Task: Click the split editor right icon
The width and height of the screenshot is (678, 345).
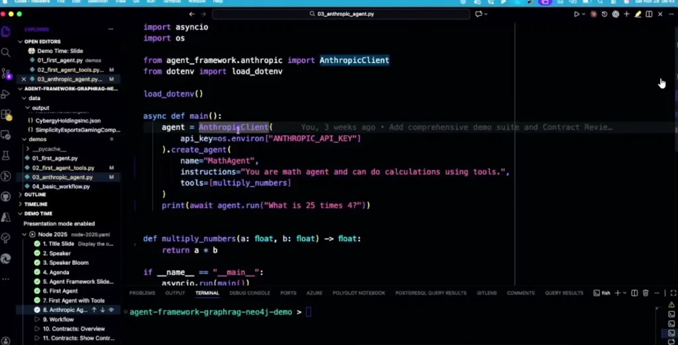Action: [x=649, y=14]
